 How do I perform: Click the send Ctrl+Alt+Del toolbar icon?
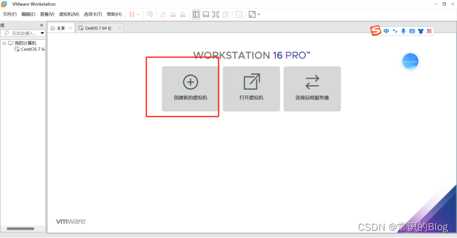tap(150, 14)
